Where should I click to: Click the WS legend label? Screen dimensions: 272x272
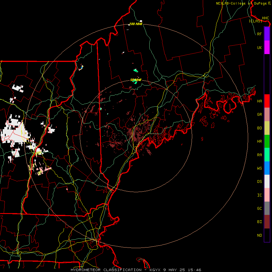click(x=259, y=168)
